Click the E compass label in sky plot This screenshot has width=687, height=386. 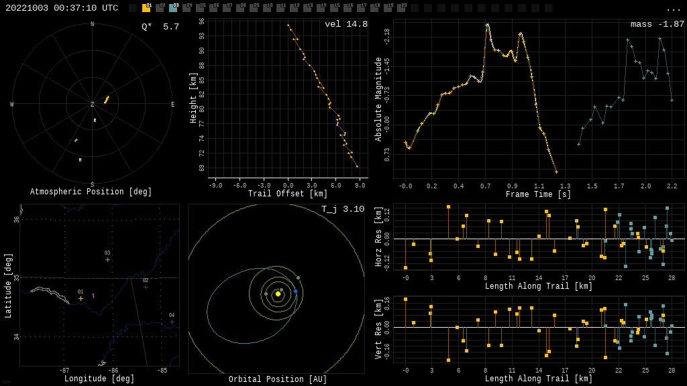pyautogui.click(x=172, y=104)
